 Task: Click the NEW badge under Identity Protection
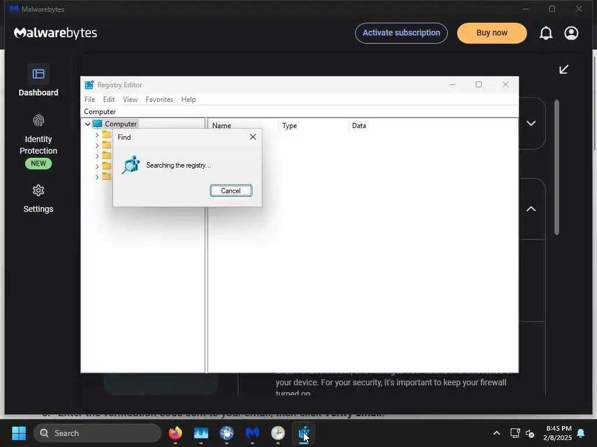[38, 164]
